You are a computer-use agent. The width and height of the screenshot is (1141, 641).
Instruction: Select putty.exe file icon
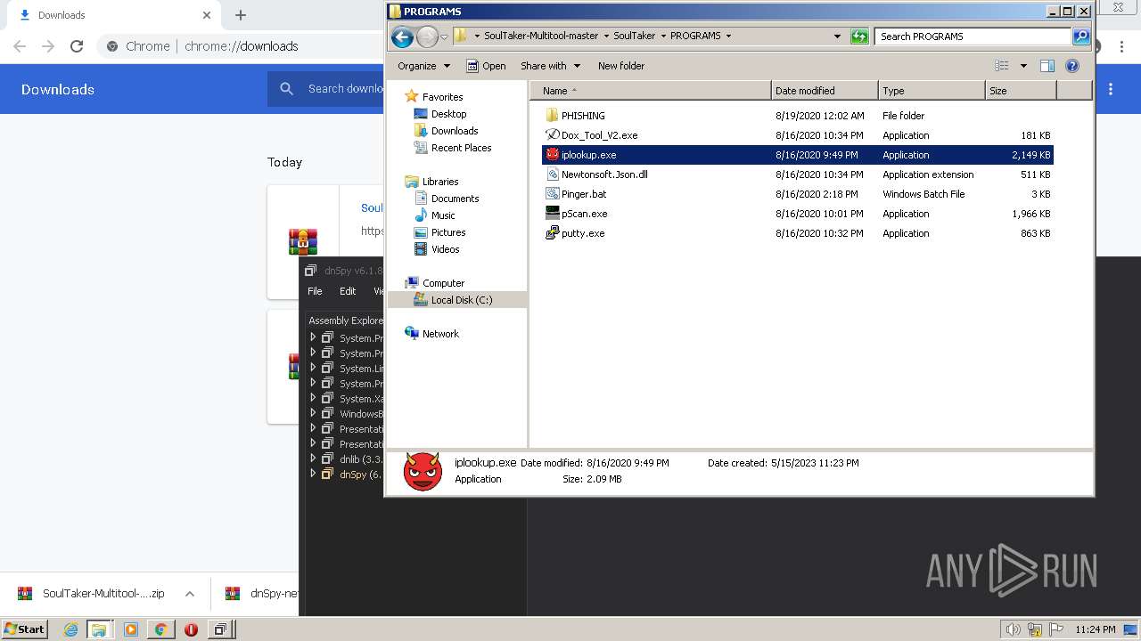(552, 233)
